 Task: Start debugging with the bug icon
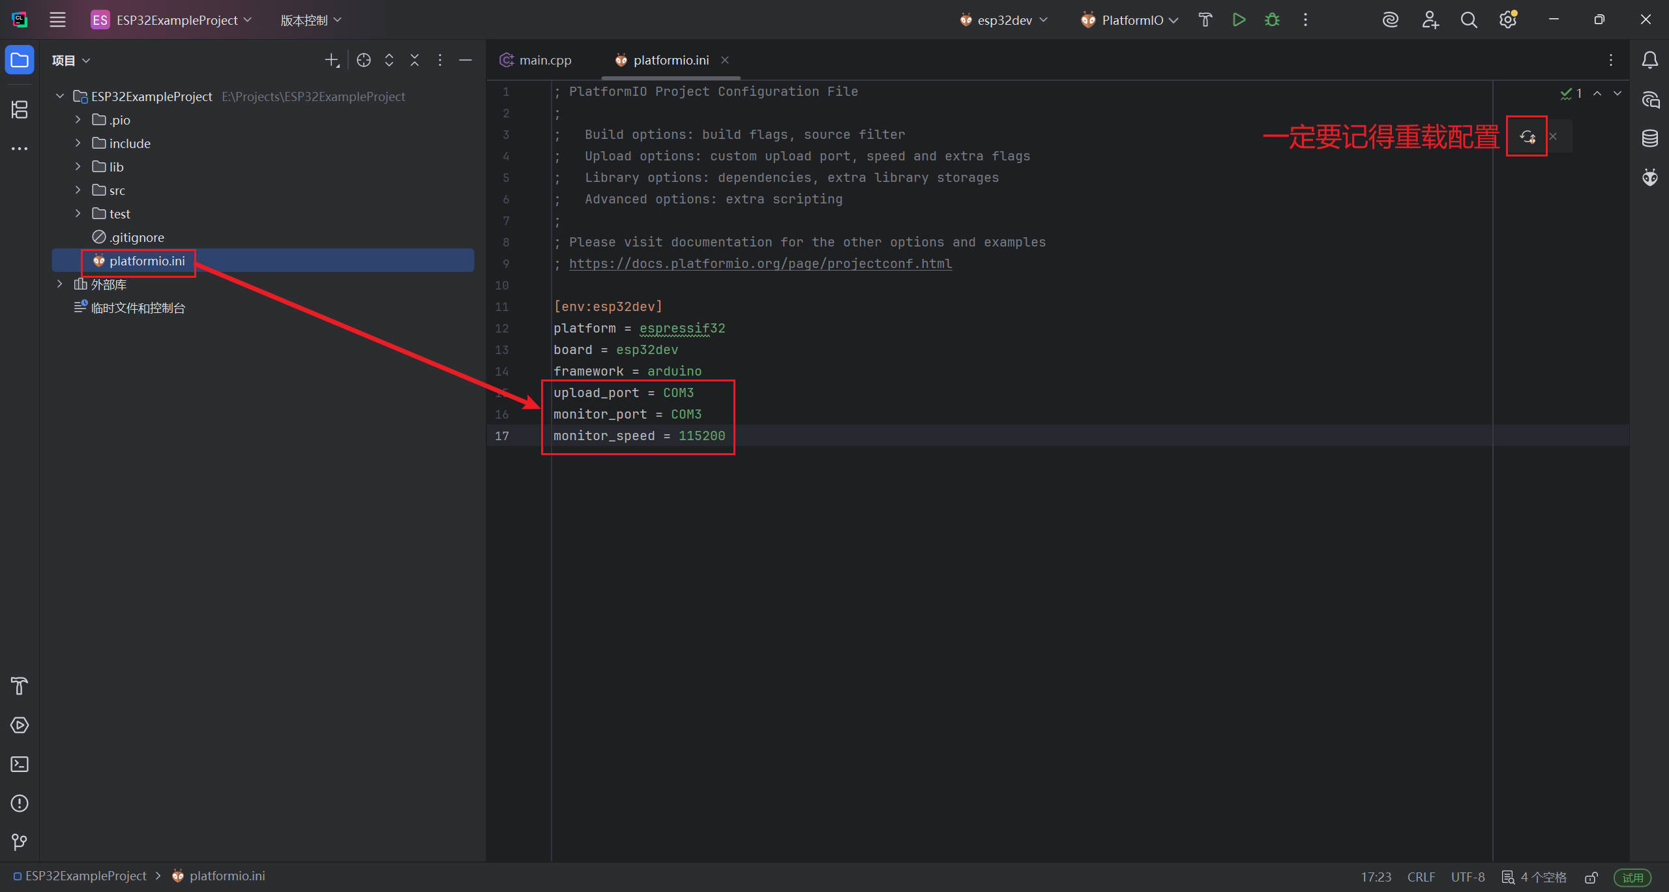click(x=1272, y=20)
